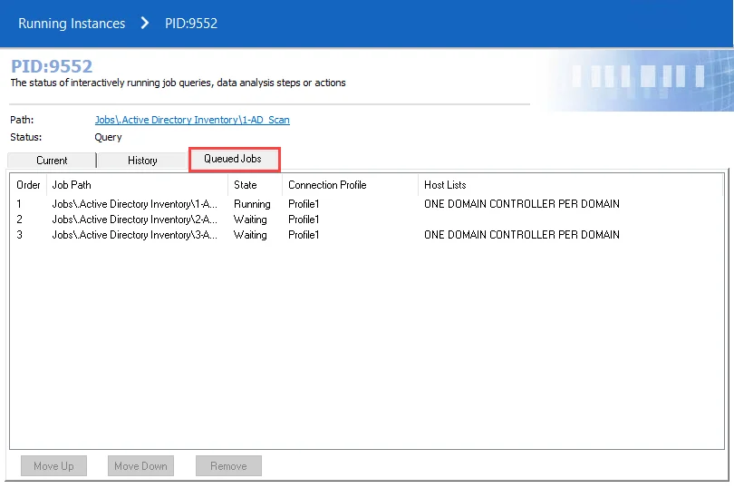The image size is (734, 488).
Task: Click order number 3 cell
Action: pos(19,235)
